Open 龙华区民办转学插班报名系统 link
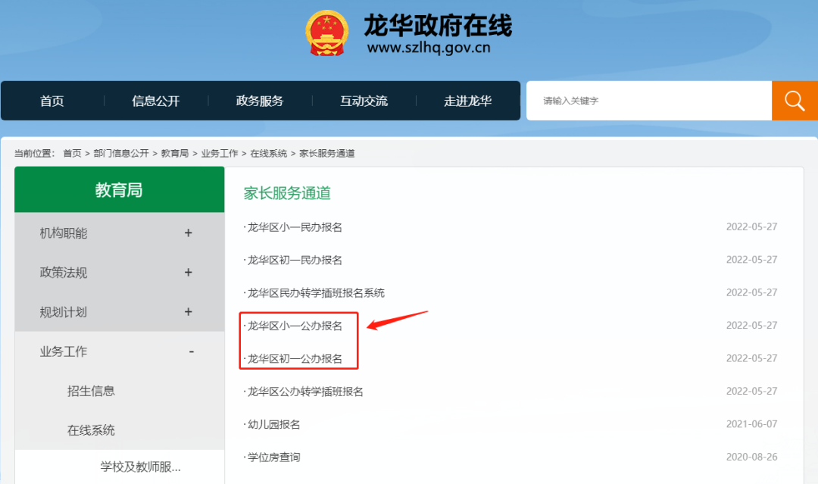 315,293
